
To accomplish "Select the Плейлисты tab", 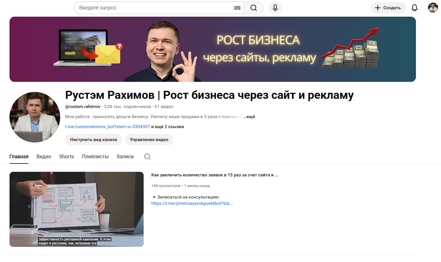I will pos(95,157).
